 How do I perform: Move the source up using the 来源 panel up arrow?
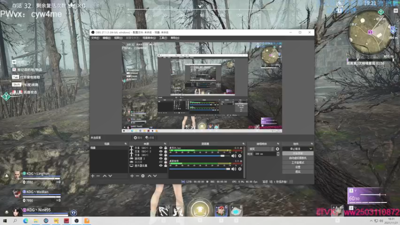coord(149,176)
